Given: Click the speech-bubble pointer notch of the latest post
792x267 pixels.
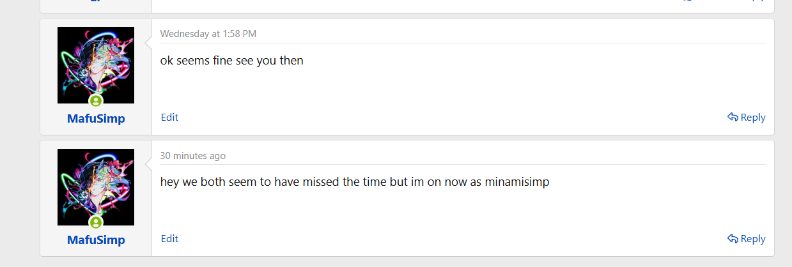Looking at the screenshot, I should [149, 164].
